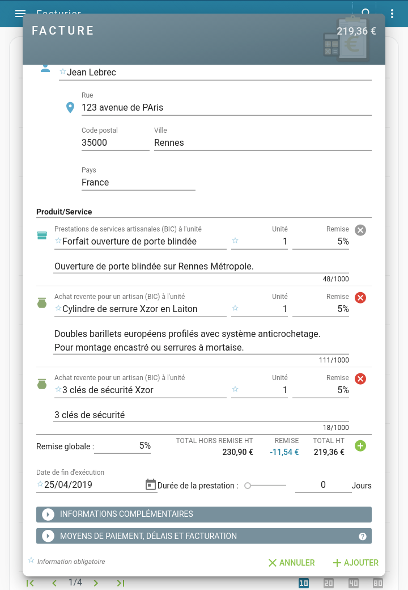The width and height of the screenshot is (408, 590).
Task: Edit the Remise globale percentage field
Action: (x=122, y=446)
